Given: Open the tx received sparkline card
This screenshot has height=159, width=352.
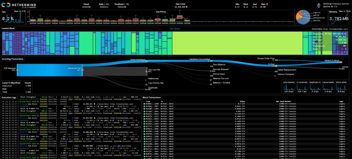Looking at the screenshot, I should 302,87.
